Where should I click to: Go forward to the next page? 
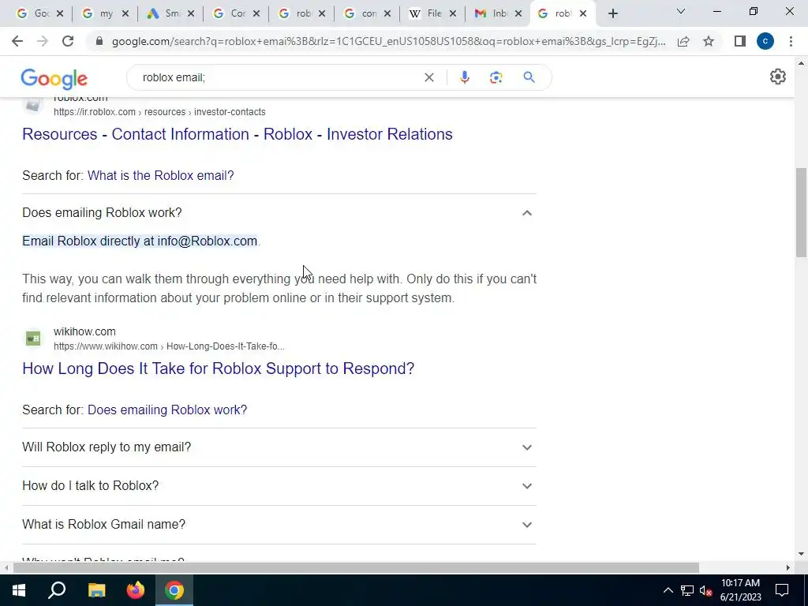(x=43, y=41)
